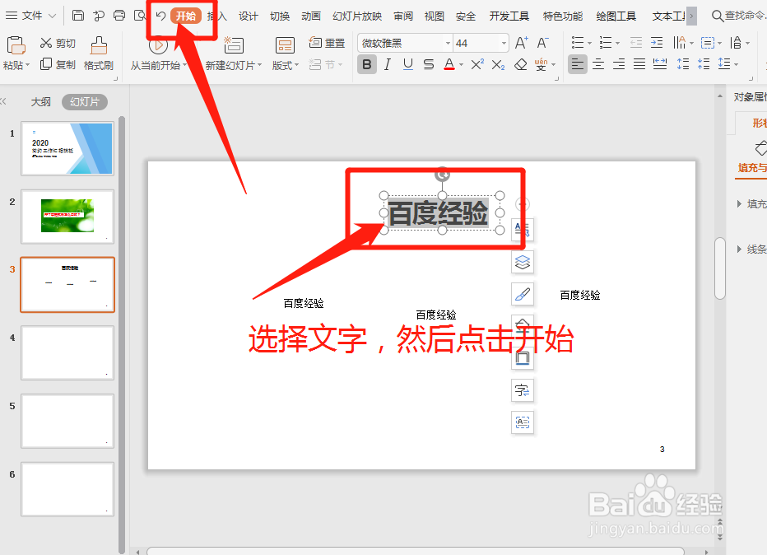
Task: Open the font color dropdown arrow
Action: 462,64
